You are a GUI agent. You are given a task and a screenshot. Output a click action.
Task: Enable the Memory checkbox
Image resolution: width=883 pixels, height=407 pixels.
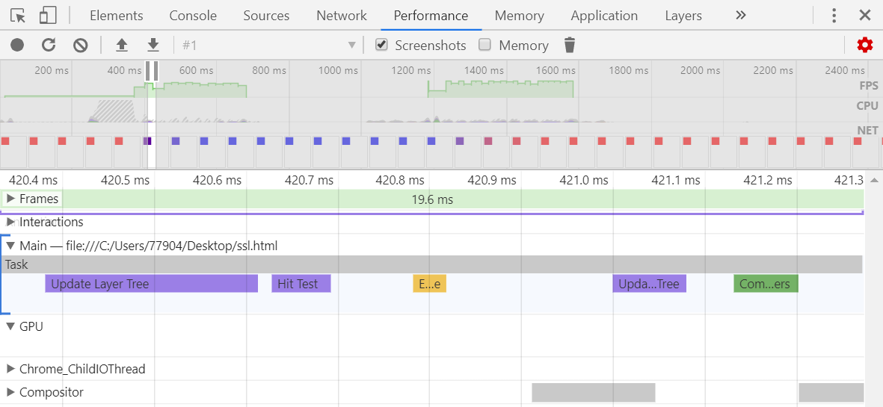tap(485, 45)
